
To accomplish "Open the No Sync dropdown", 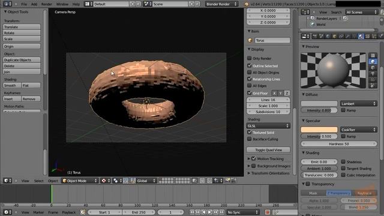I will pyautogui.click(x=242, y=212).
